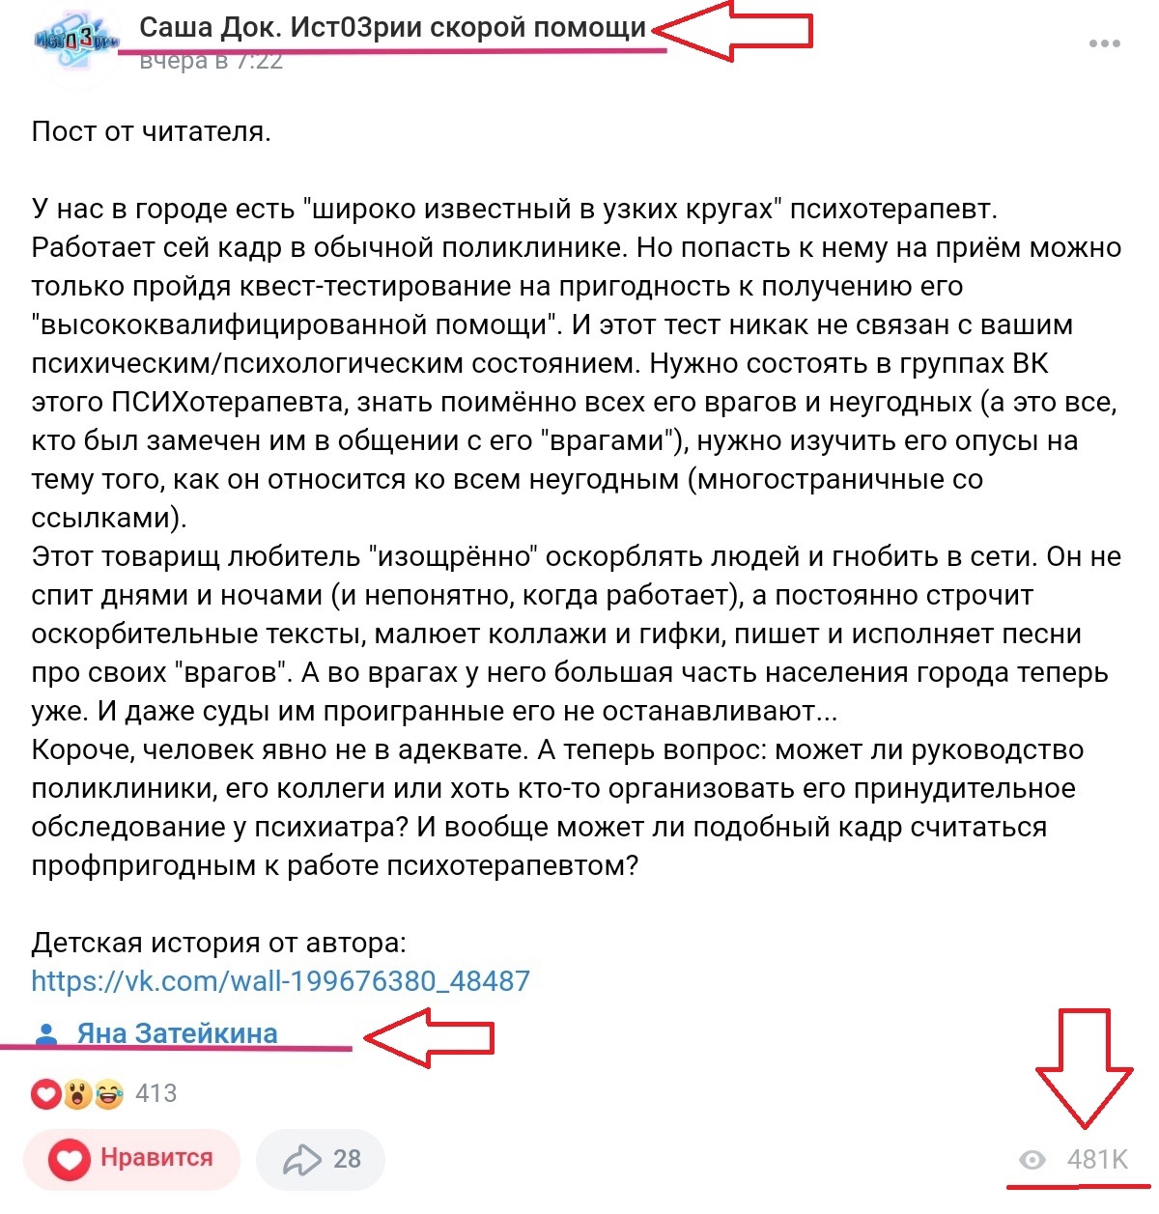This screenshot has height=1214, width=1159.
Task: Open the Саша Док. Ист03рии скорой помощи page
Action: (x=392, y=28)
